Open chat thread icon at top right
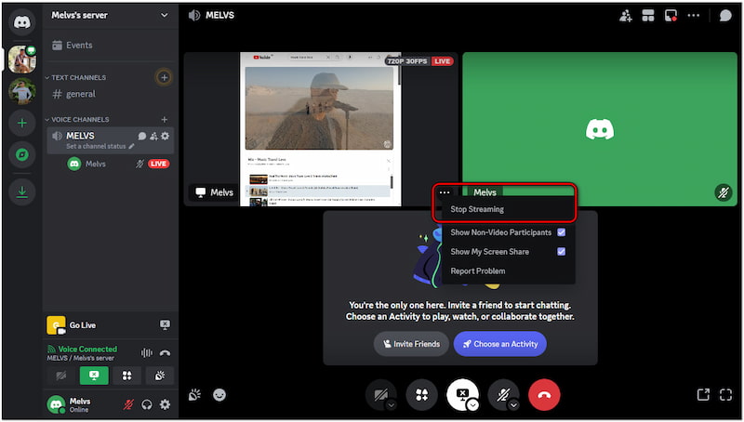 (x=725, y=16)
